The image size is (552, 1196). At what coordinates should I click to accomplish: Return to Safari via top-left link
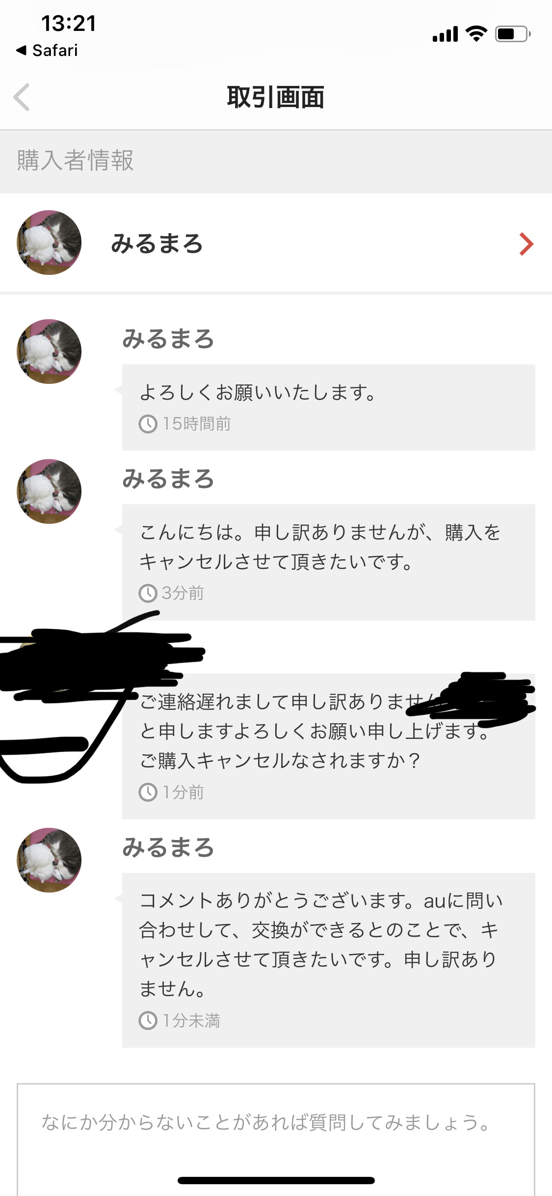pos(47,50)
